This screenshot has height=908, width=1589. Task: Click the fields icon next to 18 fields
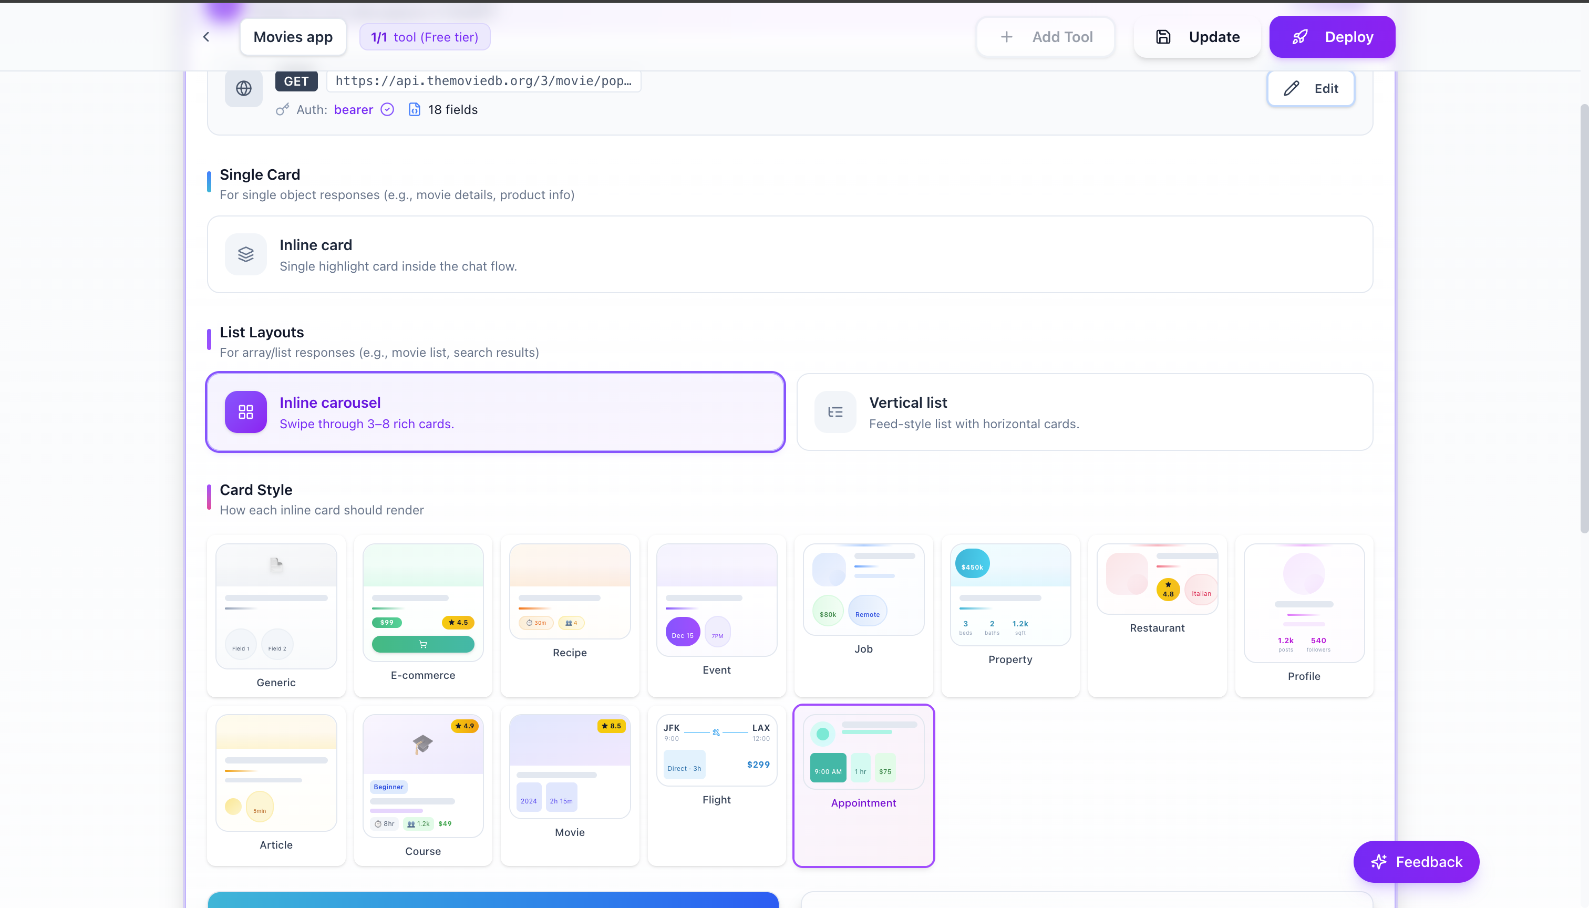click(415, 109)
